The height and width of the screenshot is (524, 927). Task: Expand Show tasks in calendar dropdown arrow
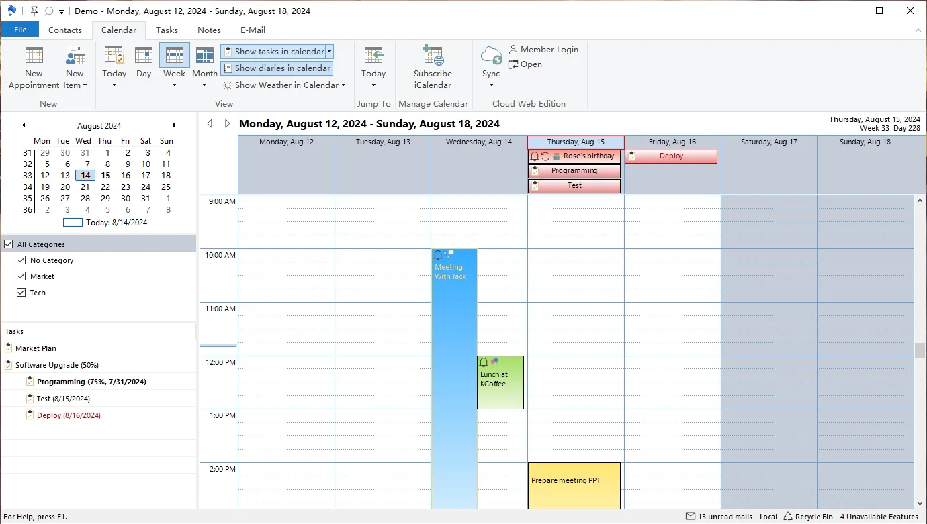(x=330, y=52)
